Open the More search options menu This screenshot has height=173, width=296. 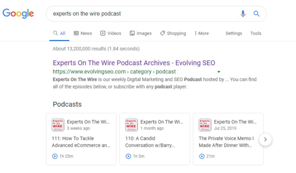point(201,33)
